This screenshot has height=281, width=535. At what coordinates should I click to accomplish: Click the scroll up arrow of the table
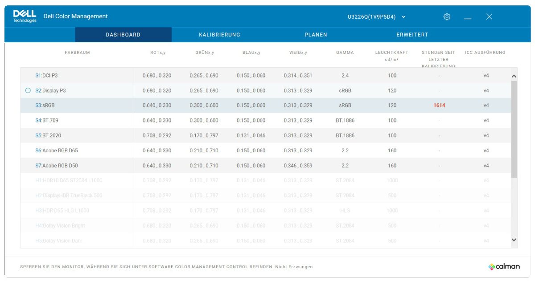(514, 76)
